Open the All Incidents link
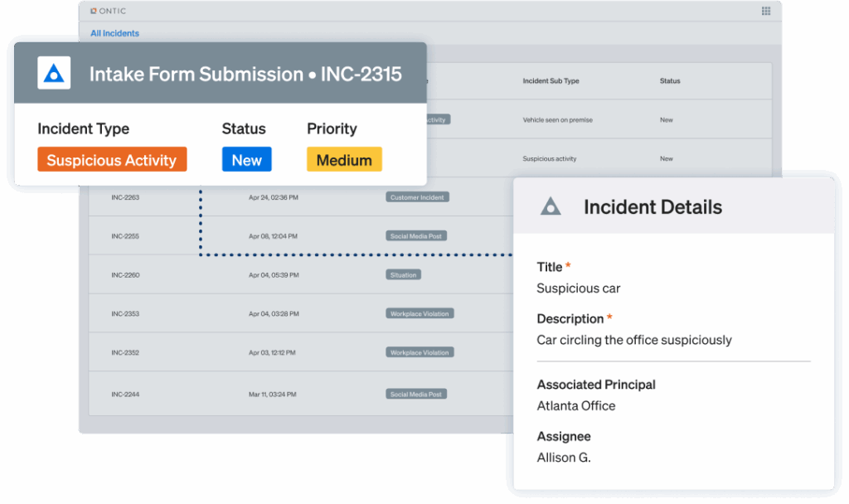Screen dimensions: 849x504 coord(114,33)
